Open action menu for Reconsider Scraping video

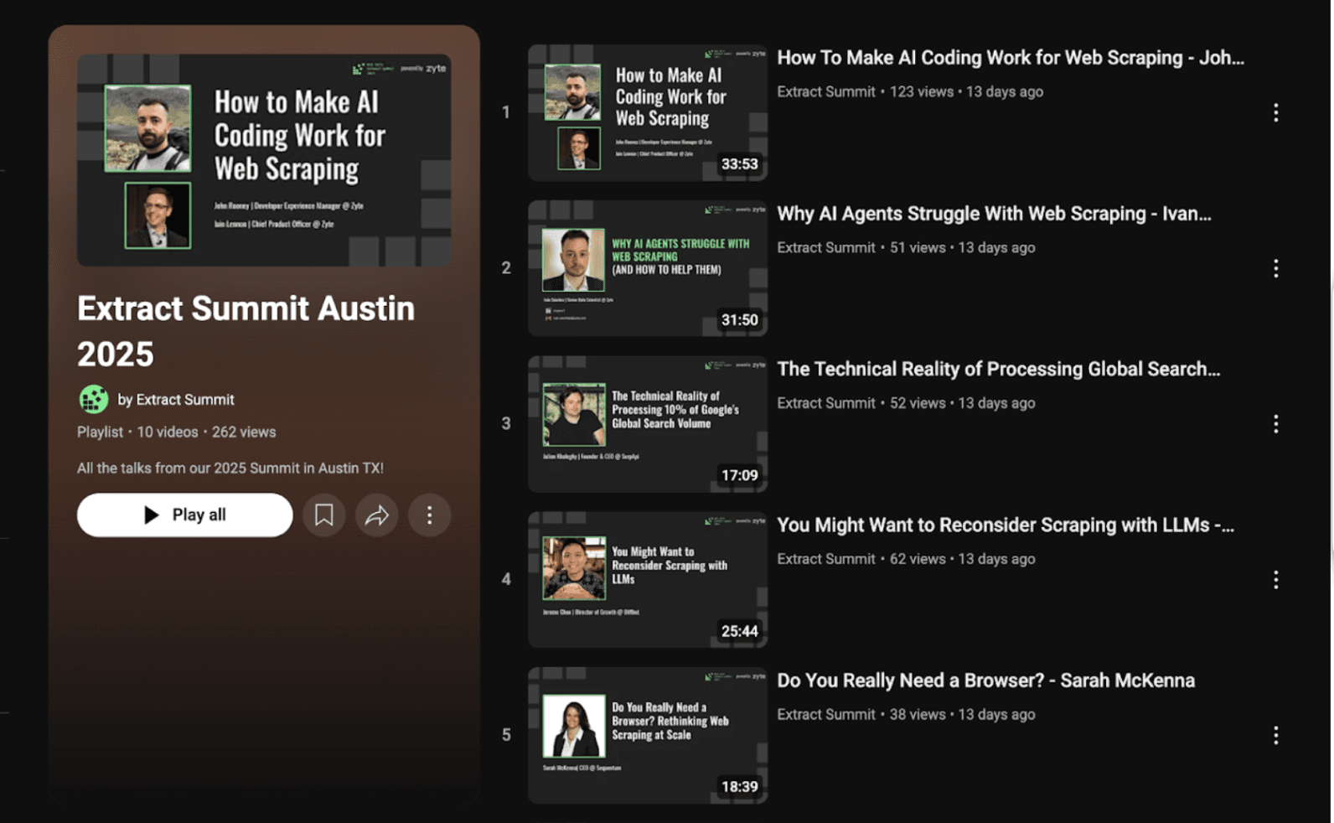point(1275,580)
